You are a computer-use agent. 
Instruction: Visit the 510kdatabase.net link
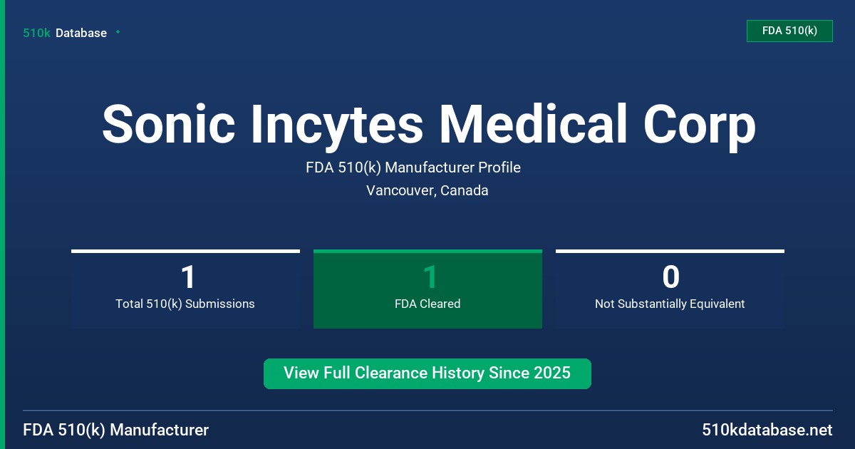(767, 430)
